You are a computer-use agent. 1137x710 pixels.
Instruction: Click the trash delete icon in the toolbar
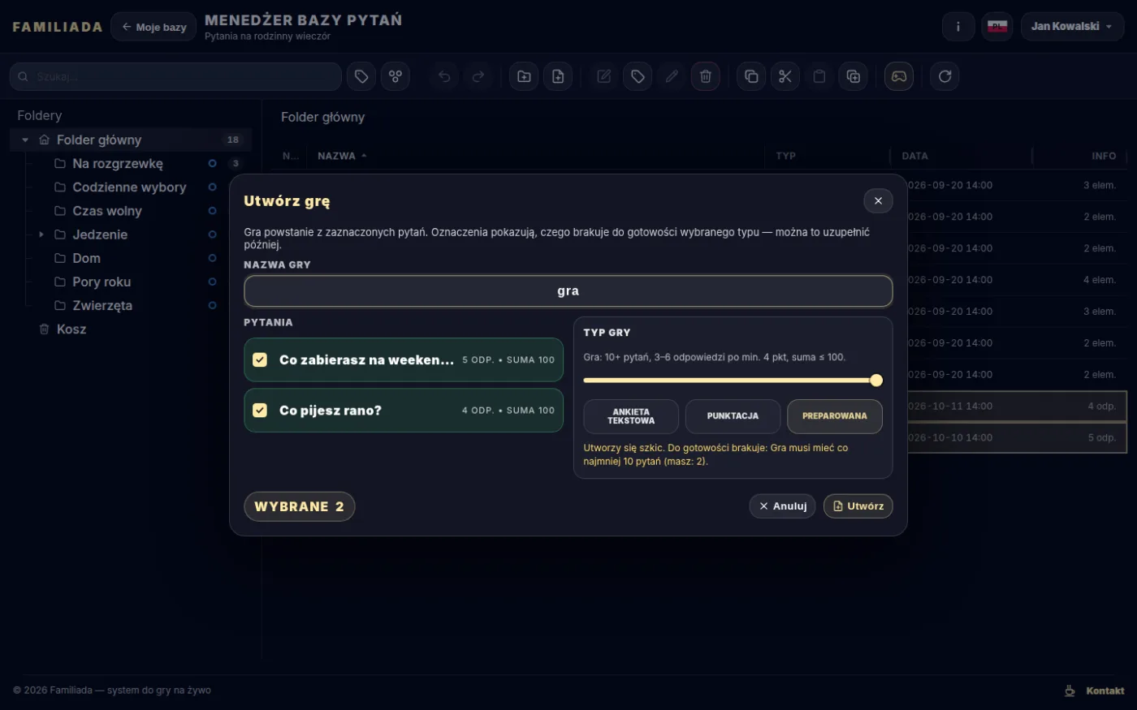coord(706,76)
